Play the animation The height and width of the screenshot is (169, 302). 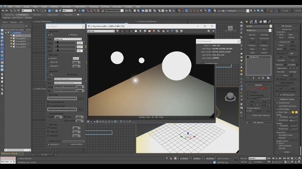(x=277, y=159)
